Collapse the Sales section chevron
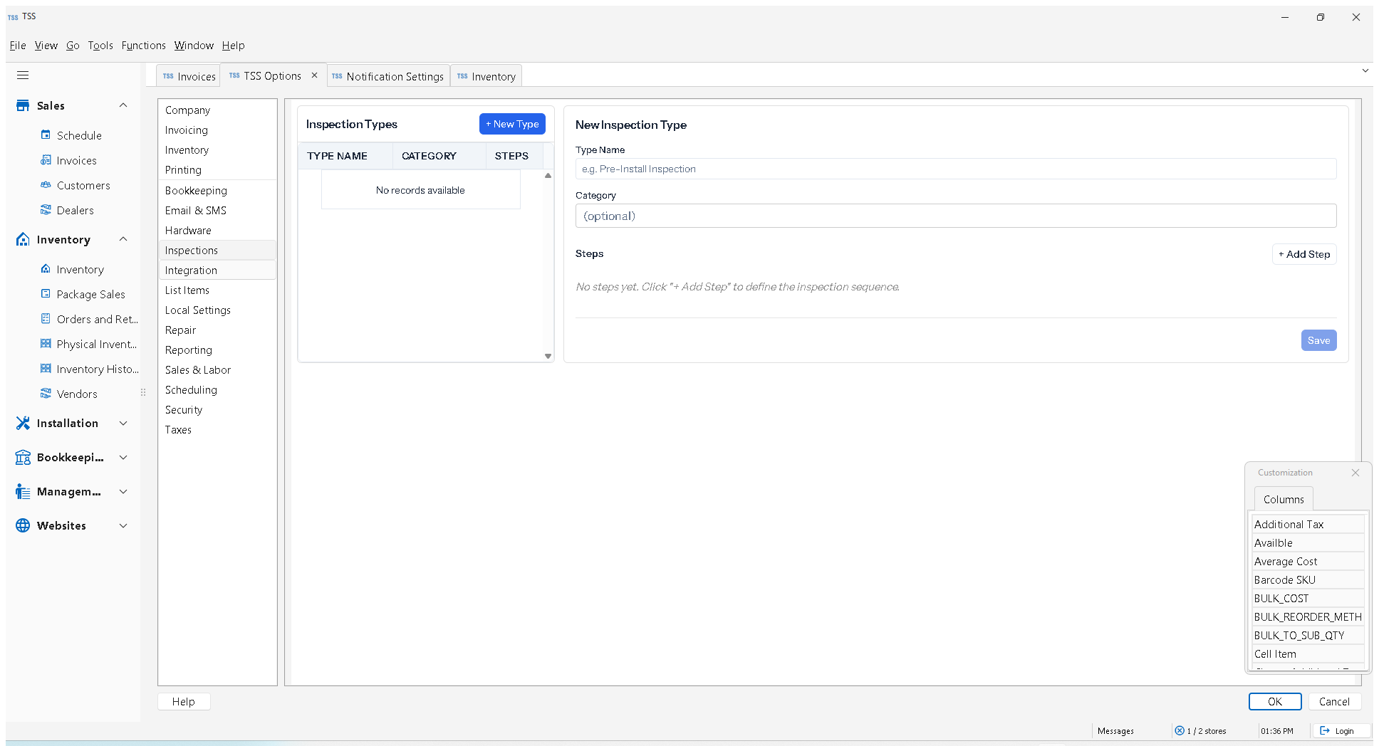This screenshot has width=1379, height=746. [x=123, y=105]
